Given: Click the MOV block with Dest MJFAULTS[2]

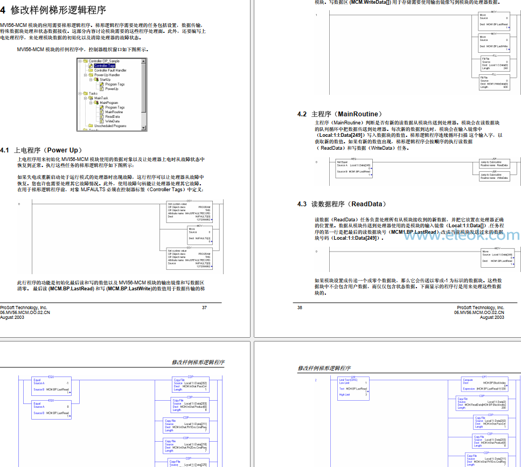Looking at the screenshot, I should [x=200, y=235].
